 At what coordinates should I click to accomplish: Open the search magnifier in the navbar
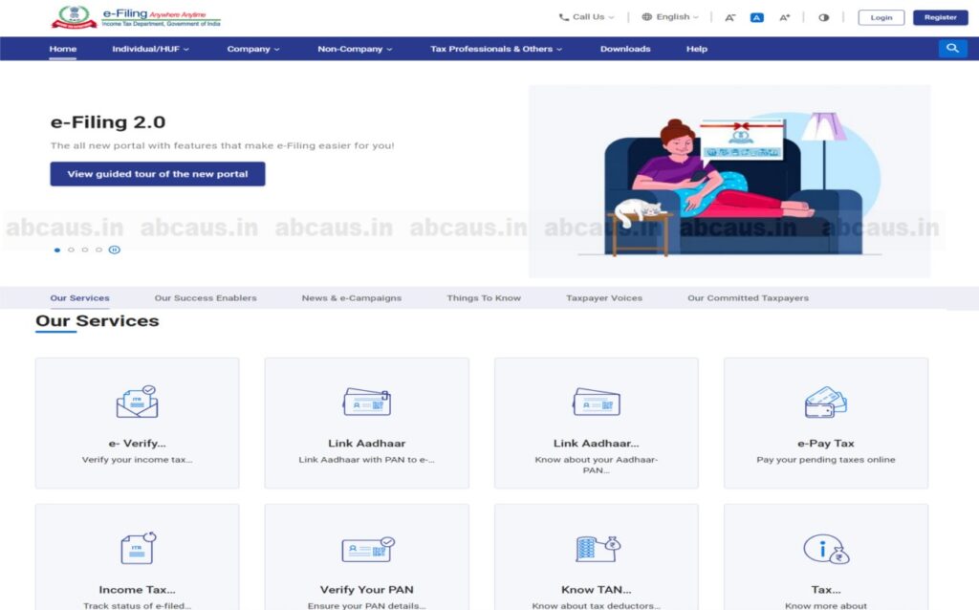tap(952, 48)
